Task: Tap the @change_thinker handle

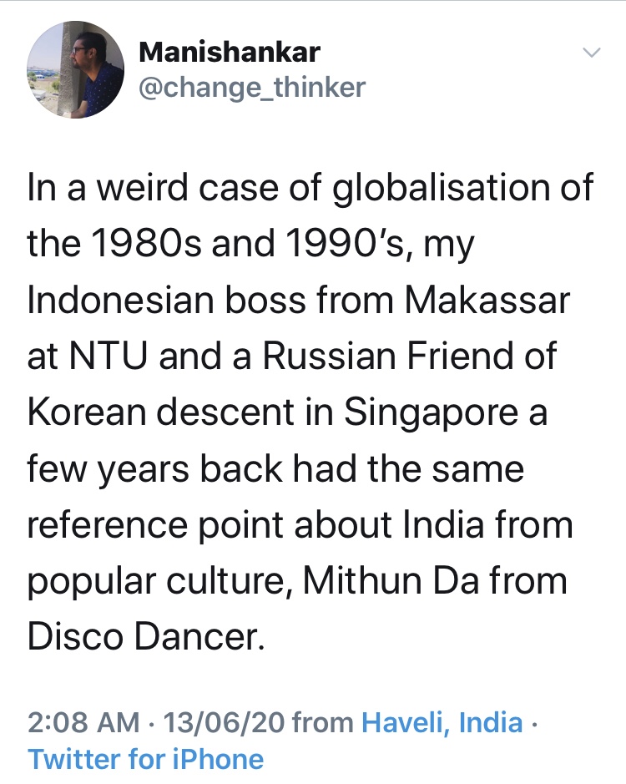Action: coord(251,87)
